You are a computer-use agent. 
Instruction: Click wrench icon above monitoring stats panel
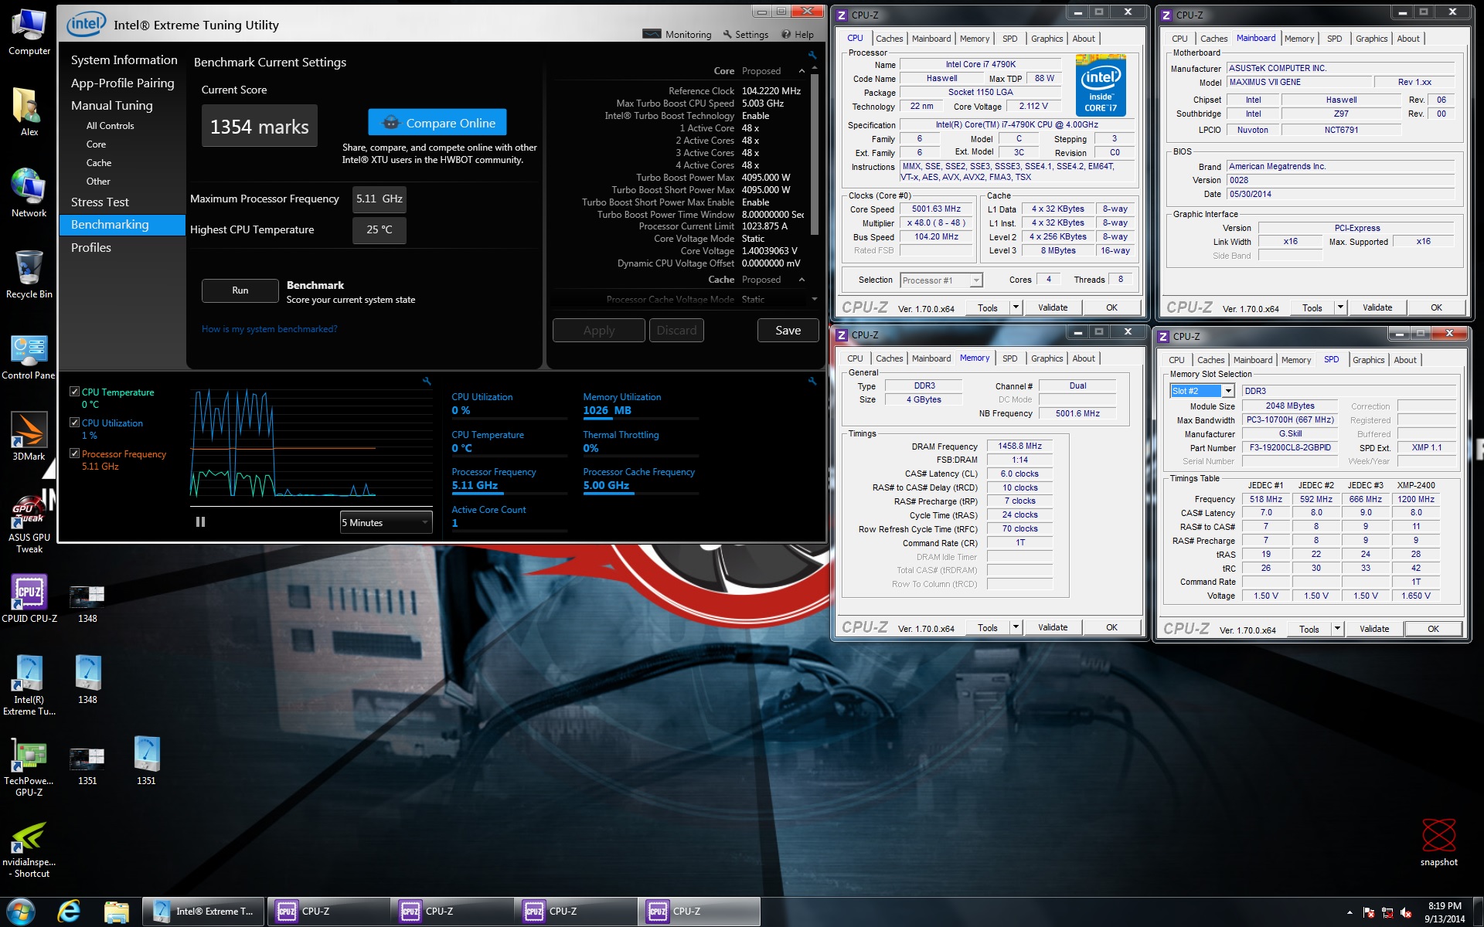tap(812, 381)
